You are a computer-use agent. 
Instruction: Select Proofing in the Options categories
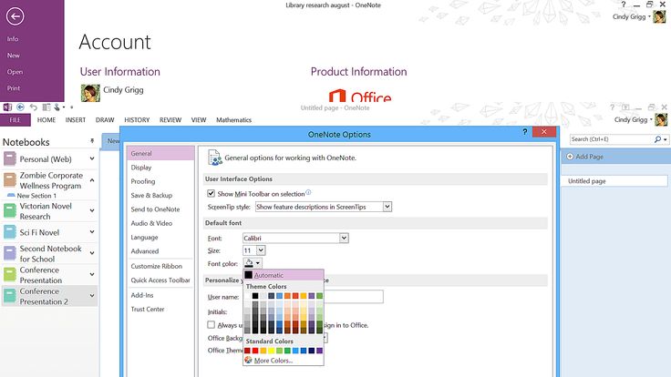pyautogui.click(x=160, y=181)
